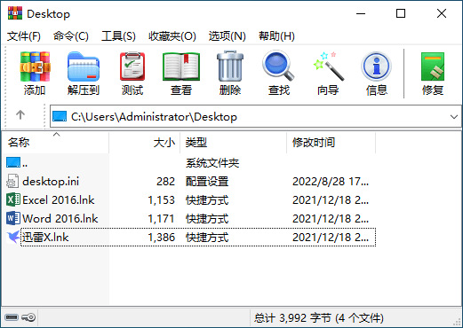Run the 测试 (Test) toolbar icon

click(x=132, y=66)
